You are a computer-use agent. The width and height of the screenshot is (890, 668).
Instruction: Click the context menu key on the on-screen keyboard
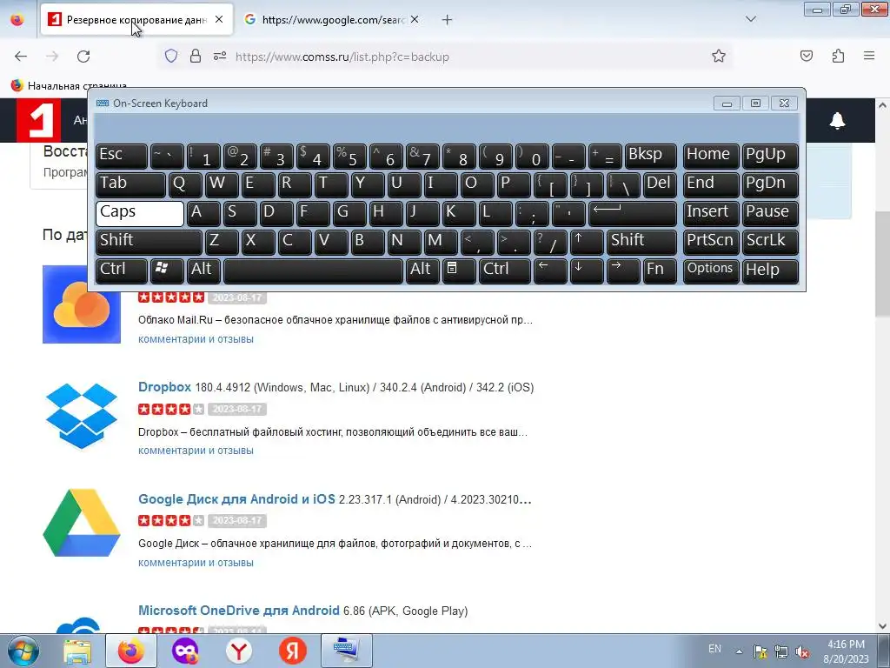459,271
